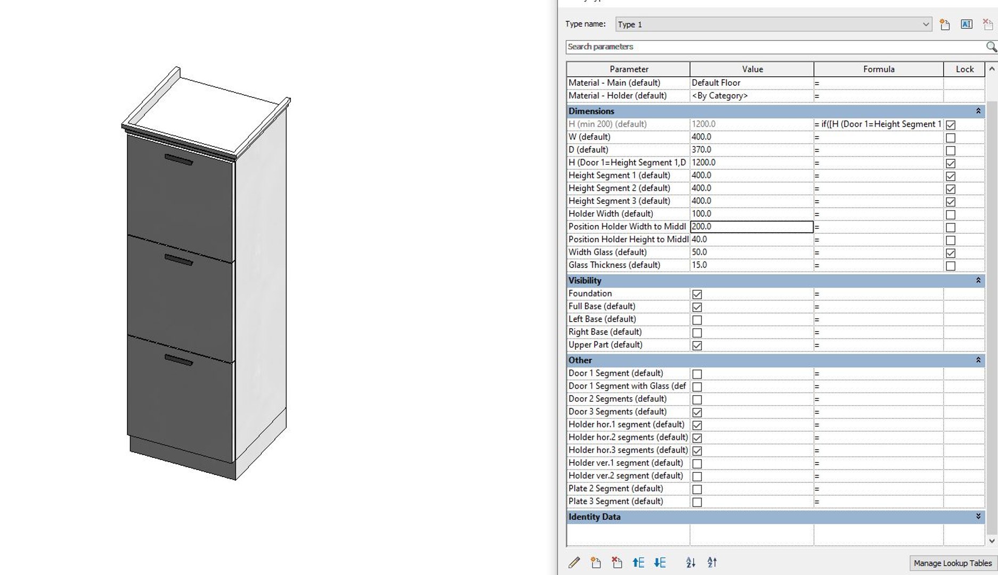
Task: Click the Move Parameter Down icon
Action: [x=660, y=562]
